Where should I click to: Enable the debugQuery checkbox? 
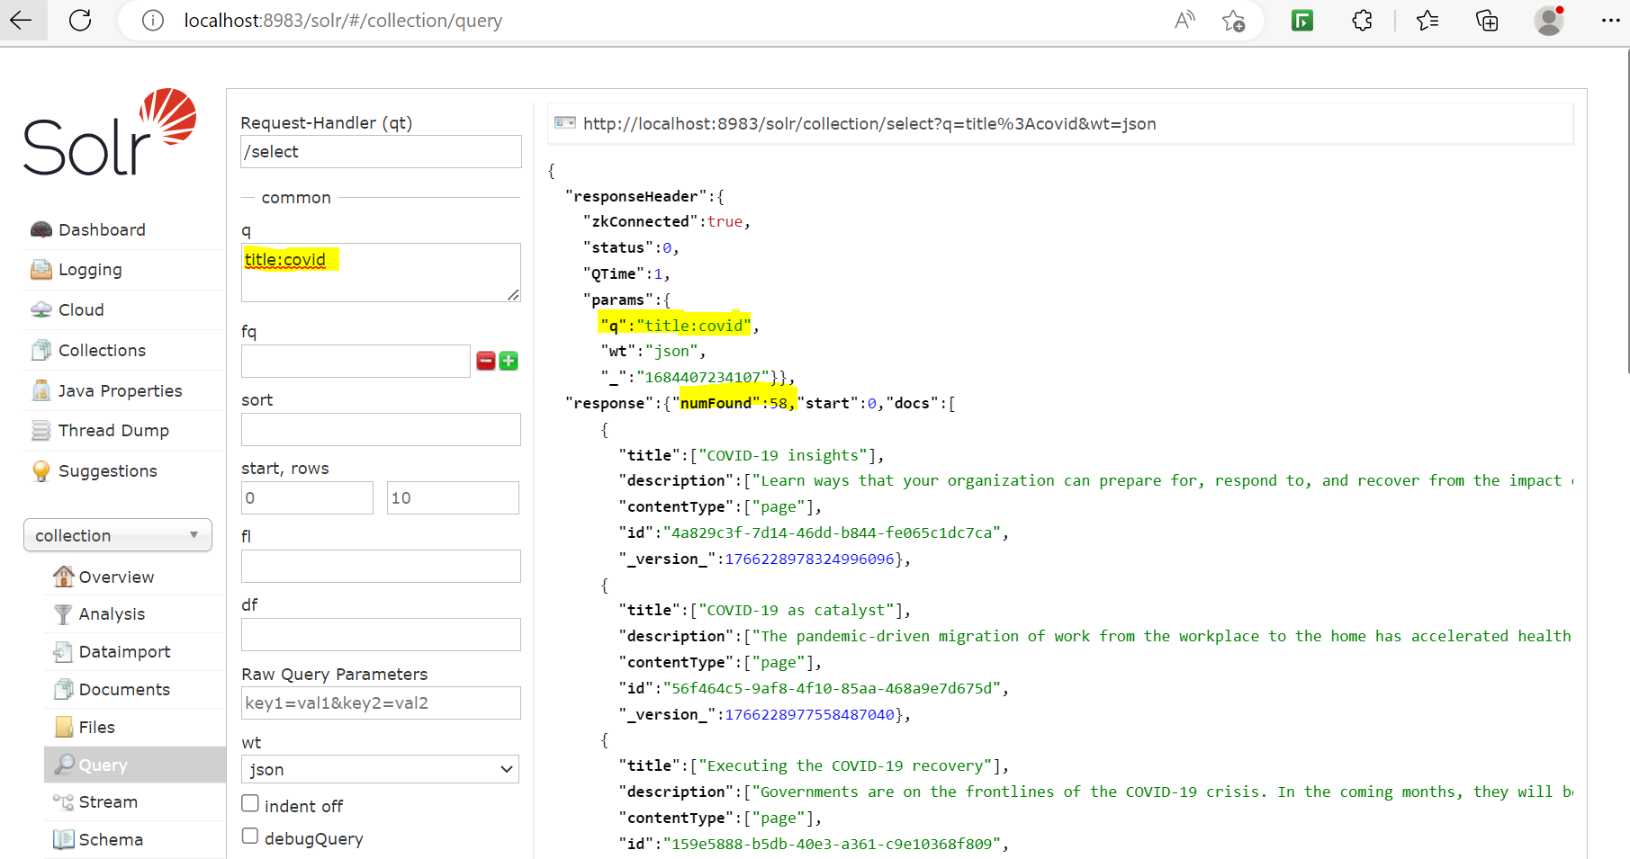tap(250, 836)
